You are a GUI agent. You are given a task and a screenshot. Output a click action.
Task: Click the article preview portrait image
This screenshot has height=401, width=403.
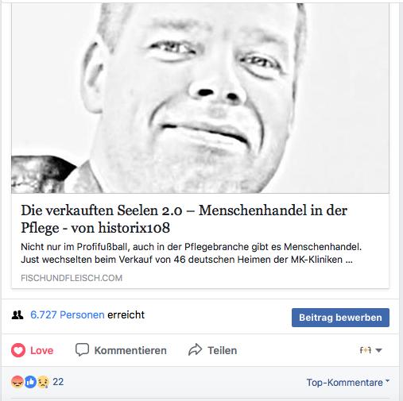coord(200,98)
